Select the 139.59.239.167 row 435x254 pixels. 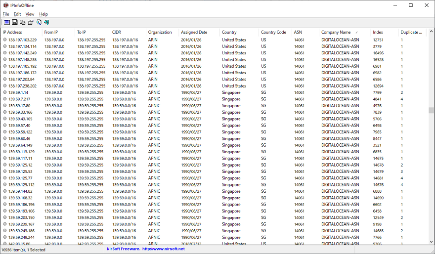click(214, 224)
